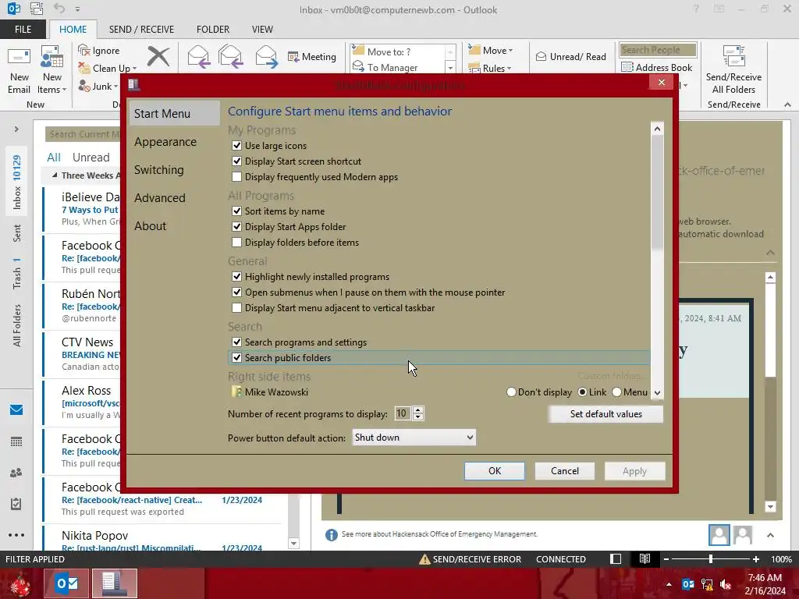Select Don't display for Mike Wazowski
Image resolution: width=799 pixels, height=599 pixels.
[511, 392]
